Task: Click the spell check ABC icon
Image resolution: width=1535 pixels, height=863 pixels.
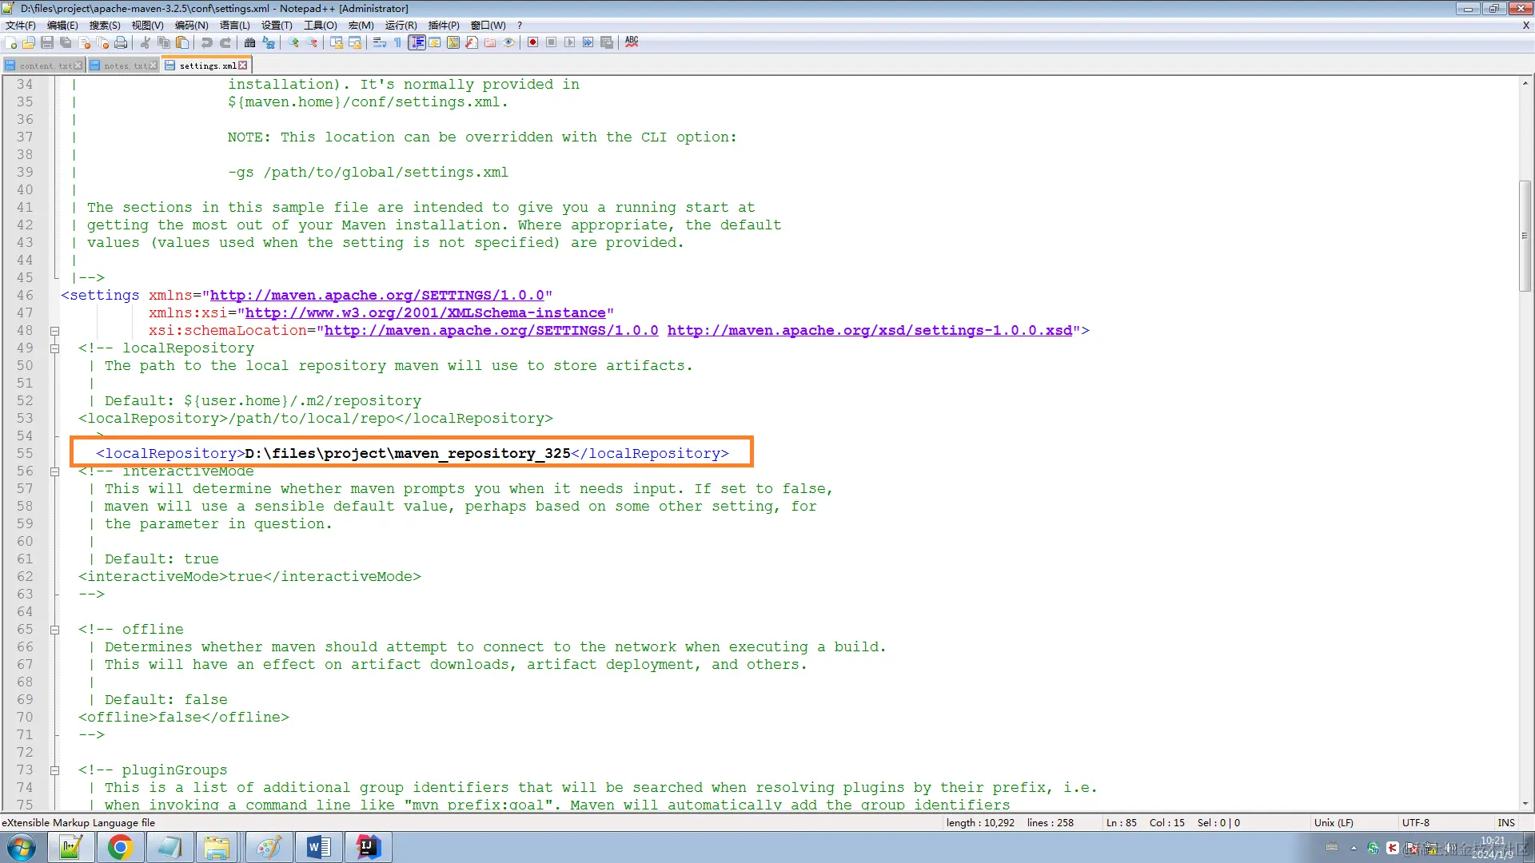Action: [x=632, y=42]
